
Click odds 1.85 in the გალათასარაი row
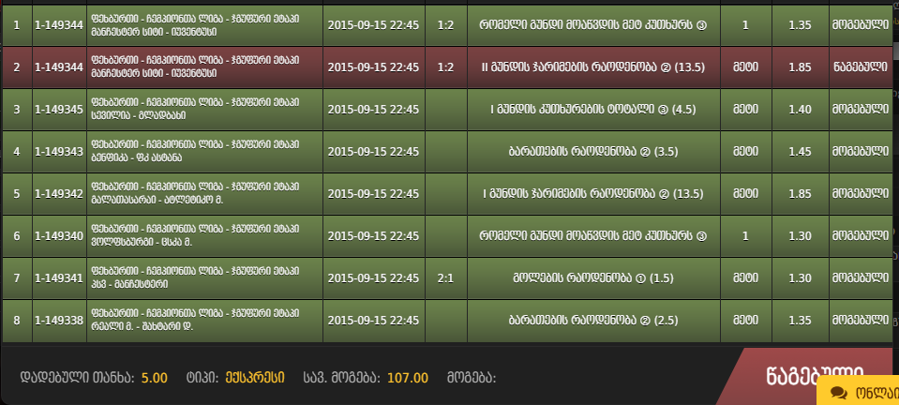(800, 194)
